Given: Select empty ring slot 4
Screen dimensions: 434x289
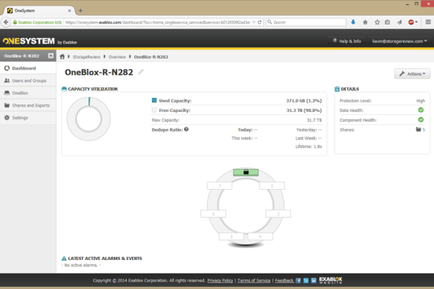Looking at the screenshot, I should [260, 236].
